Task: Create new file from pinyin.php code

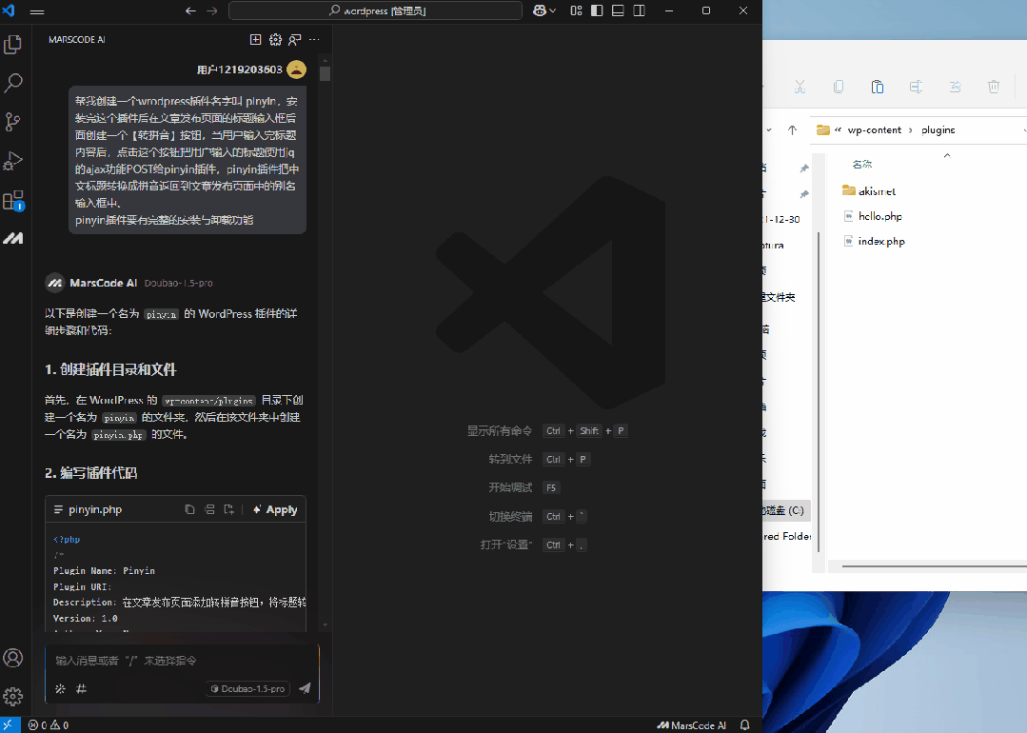Action: pos(228,509)
